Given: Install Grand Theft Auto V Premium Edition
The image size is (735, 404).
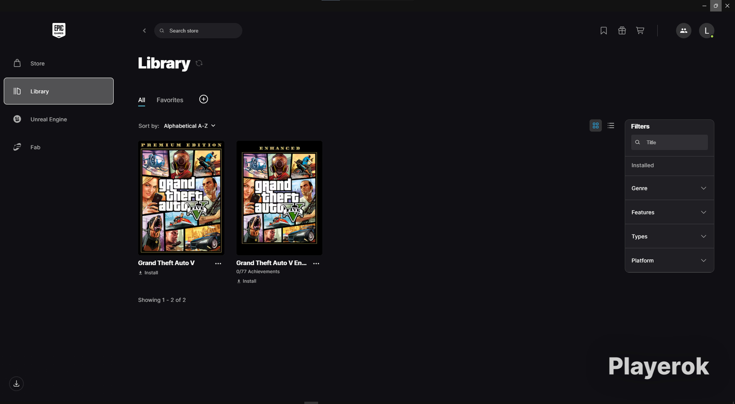Looking at the screenshot, I should coord(148,273).
